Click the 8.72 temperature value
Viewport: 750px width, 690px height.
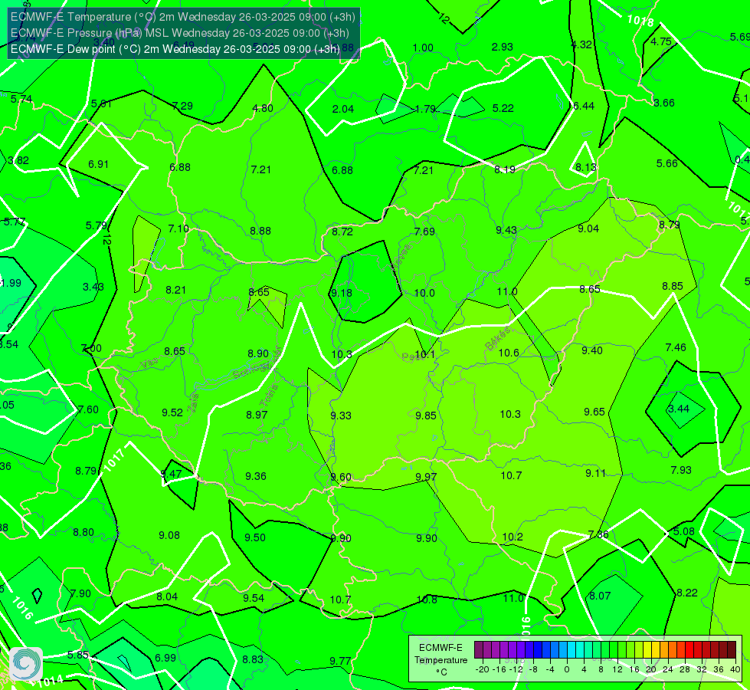point(342,232)
